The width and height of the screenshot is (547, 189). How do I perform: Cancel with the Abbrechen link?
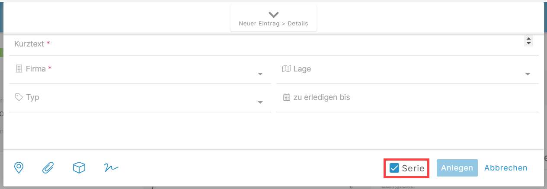pyautogui.click(x=506, y=168)
